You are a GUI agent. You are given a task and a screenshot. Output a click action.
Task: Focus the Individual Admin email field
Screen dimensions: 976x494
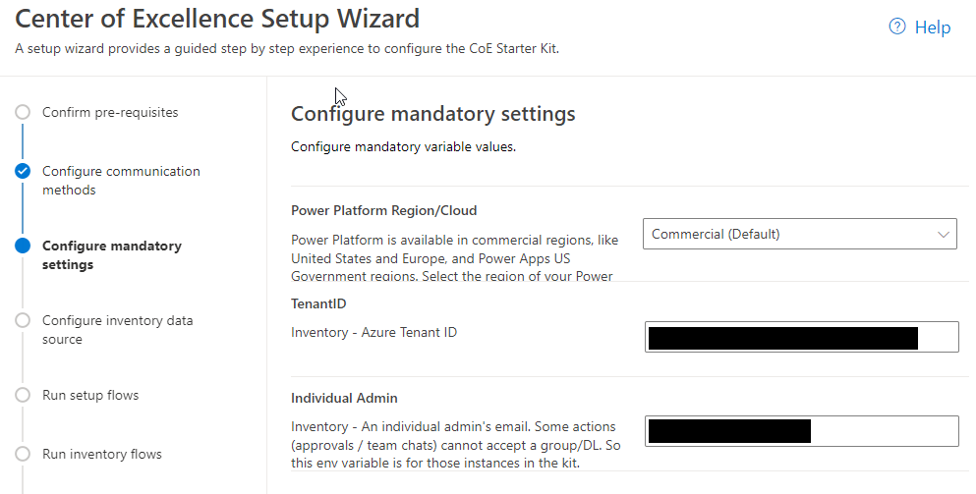801,431
